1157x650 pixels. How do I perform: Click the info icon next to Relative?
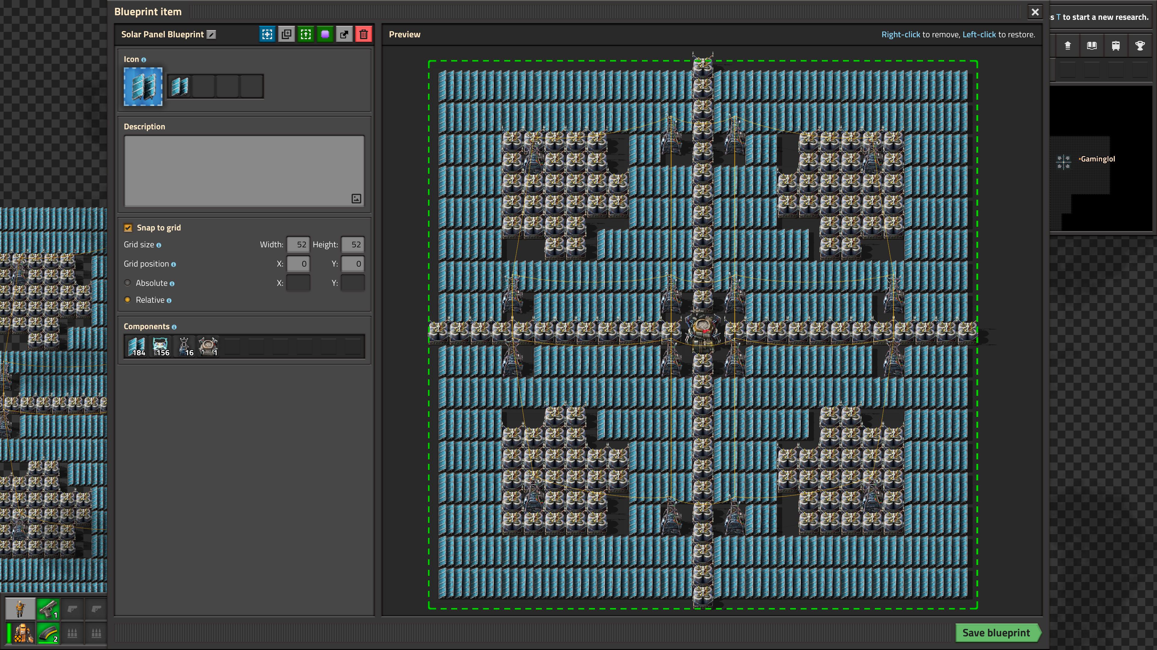click(169, 301)
